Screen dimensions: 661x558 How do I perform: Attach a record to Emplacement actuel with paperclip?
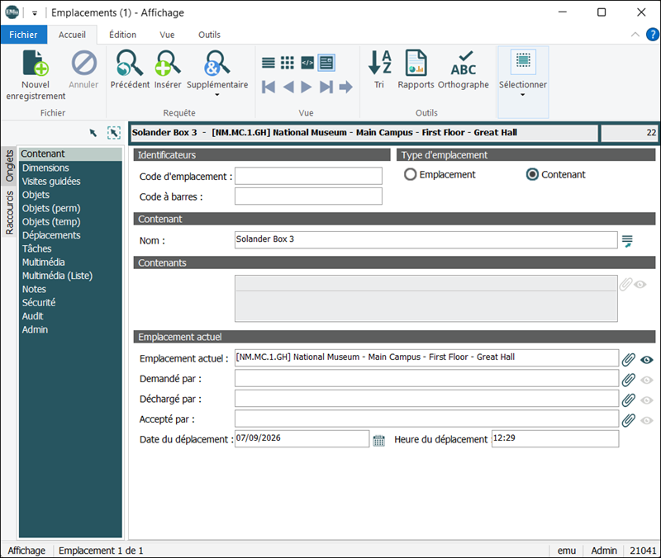click(x=628, y=359)
